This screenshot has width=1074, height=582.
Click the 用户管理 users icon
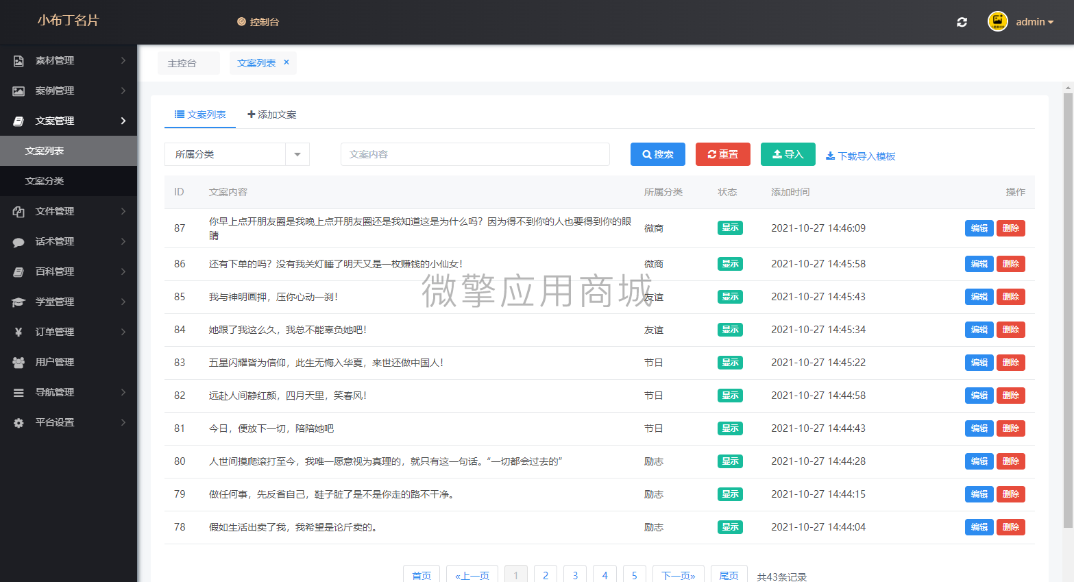[19, 362]
